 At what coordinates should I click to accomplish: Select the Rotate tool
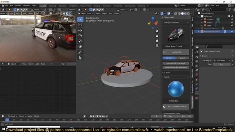pyautogui.click(x=80, y=36)
